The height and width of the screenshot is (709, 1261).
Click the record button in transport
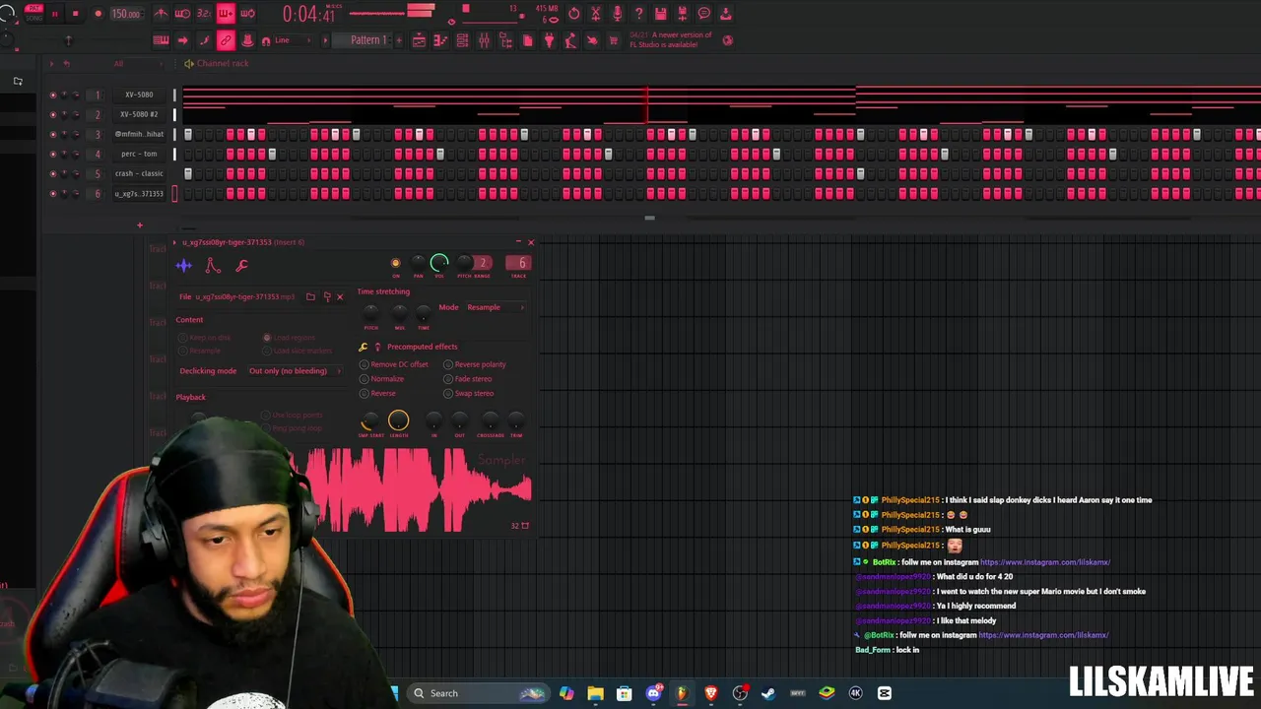(98, 14)
